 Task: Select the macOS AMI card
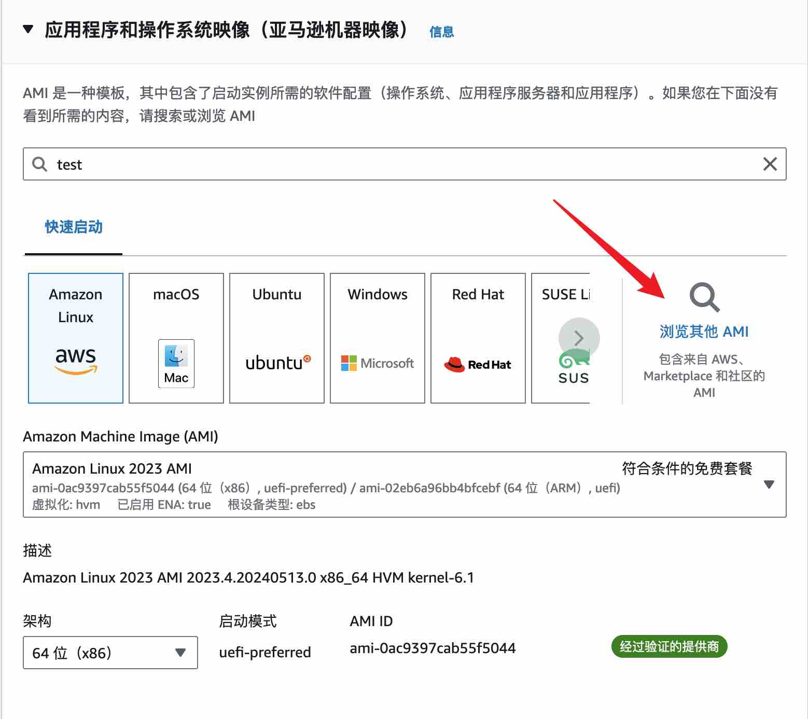pyautogui.click(x=176, y=338)
